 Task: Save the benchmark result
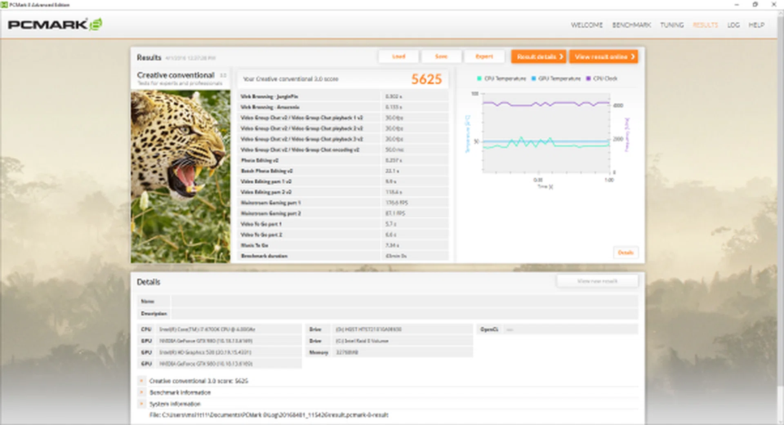(441, 56)
